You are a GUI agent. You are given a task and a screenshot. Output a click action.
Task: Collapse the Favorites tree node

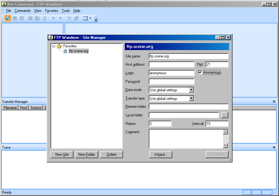pyautogui.click(x=54, y=46)
